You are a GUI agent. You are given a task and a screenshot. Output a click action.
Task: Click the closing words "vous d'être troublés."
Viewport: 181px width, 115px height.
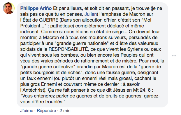point(43,102)
